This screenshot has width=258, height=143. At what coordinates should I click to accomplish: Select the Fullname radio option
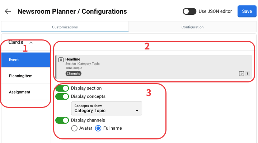98,128
